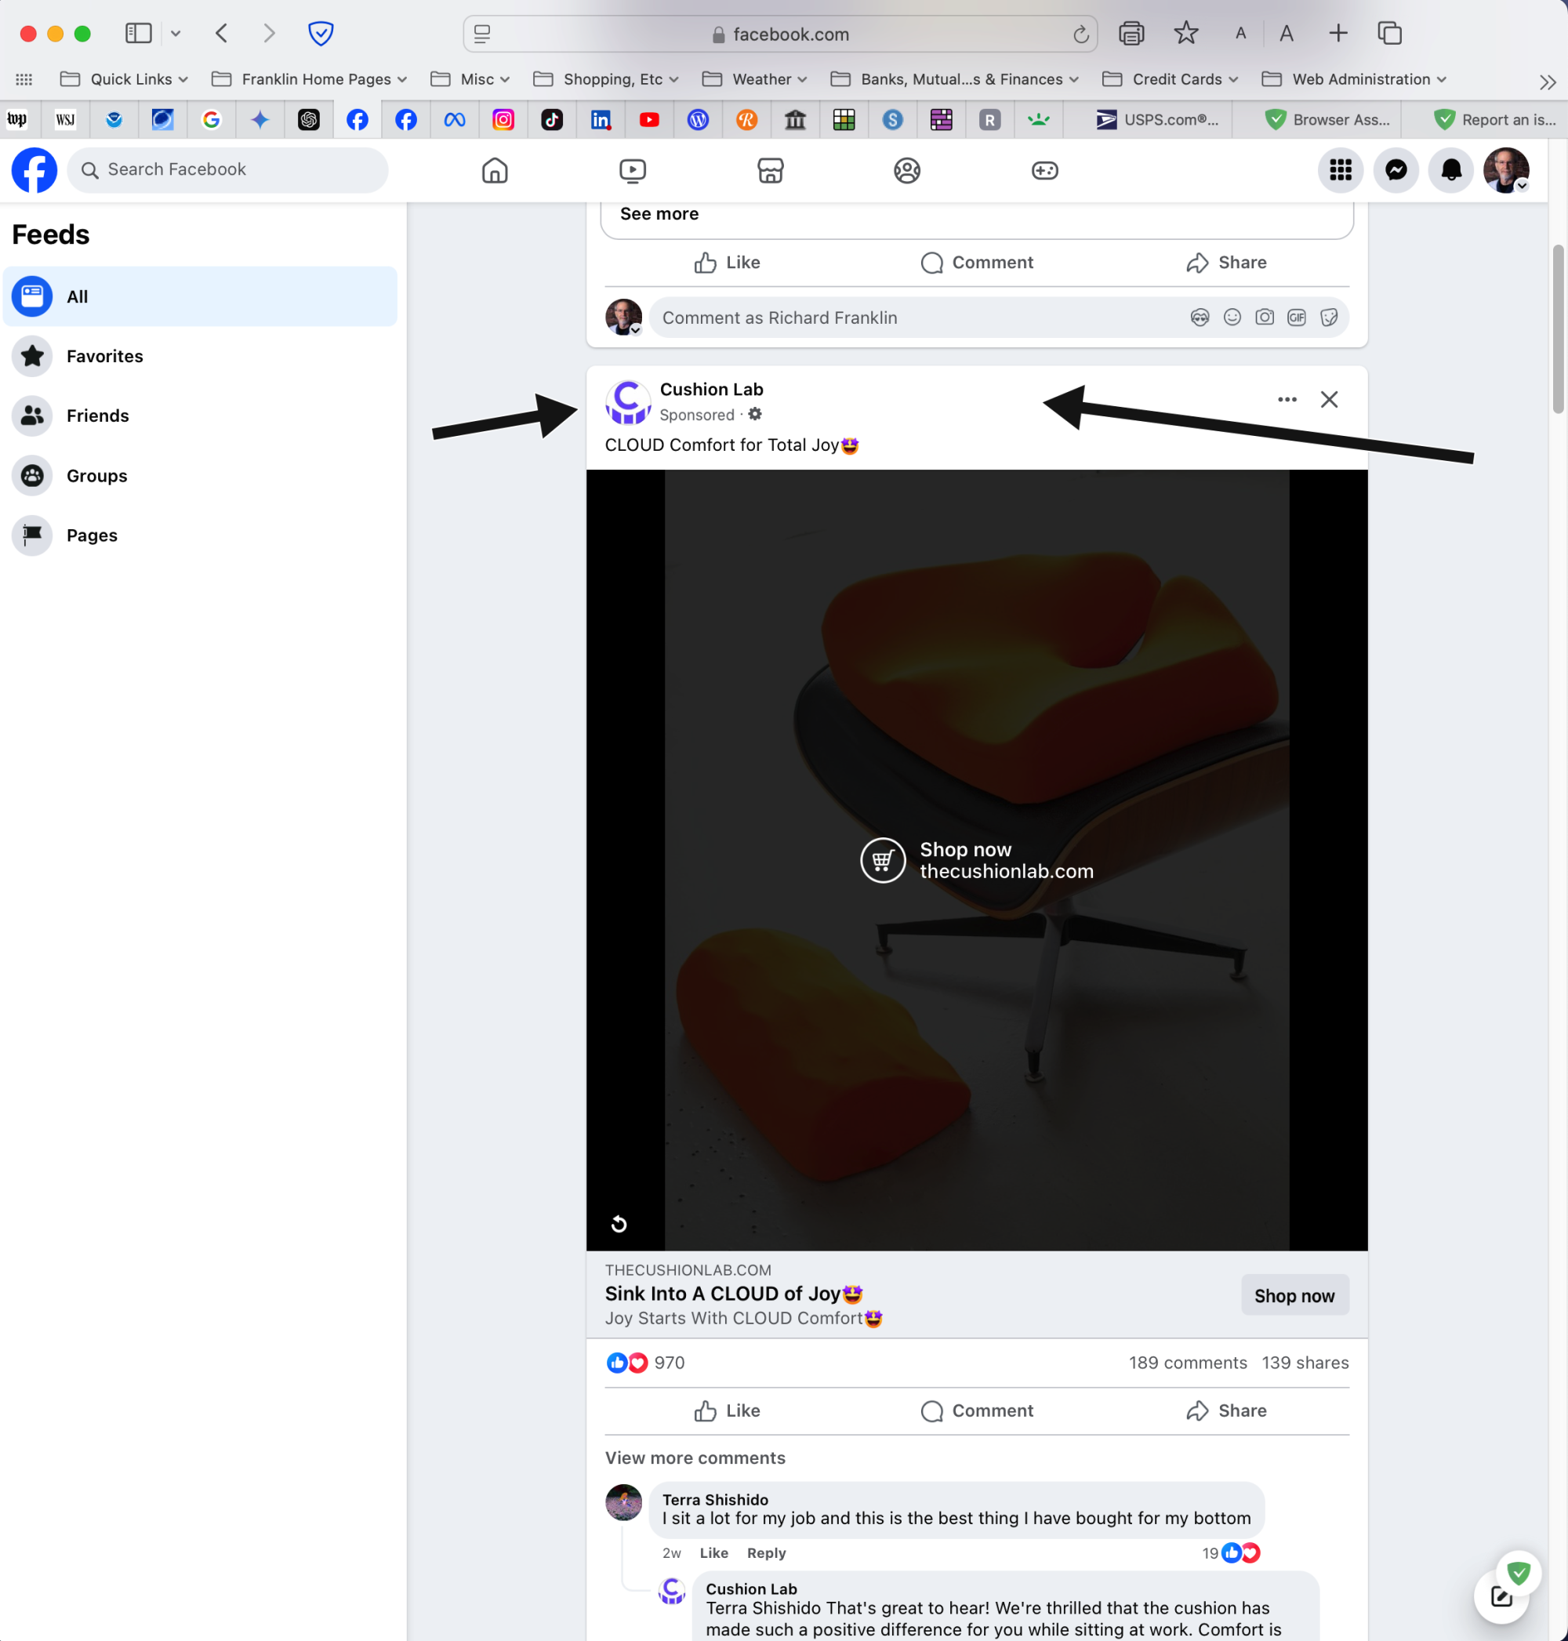Open View more comments
This screenshot has width=1568, height=1641.
[695, 1458]
